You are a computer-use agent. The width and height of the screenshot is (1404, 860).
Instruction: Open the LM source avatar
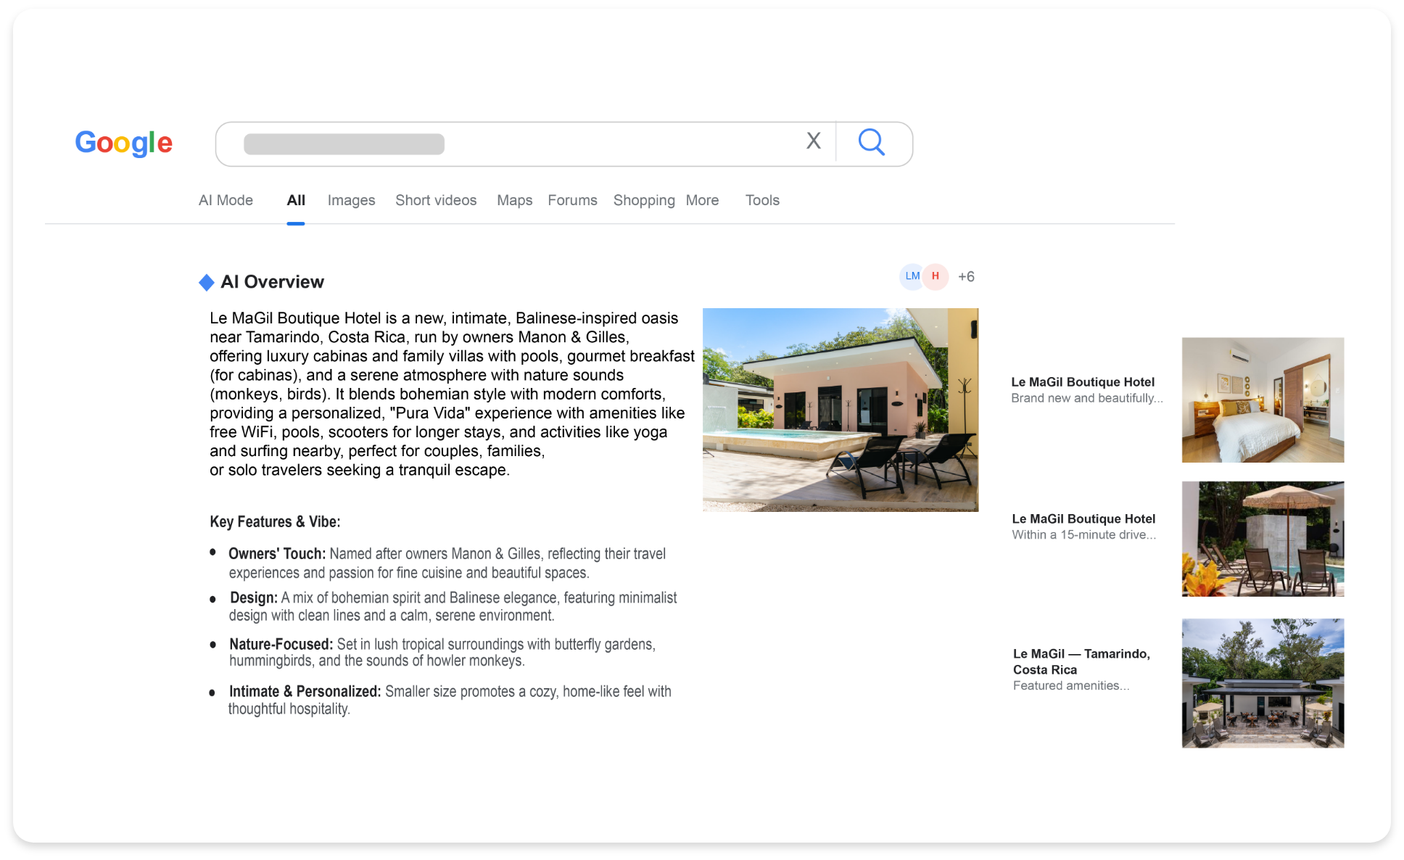pos(912,276)
